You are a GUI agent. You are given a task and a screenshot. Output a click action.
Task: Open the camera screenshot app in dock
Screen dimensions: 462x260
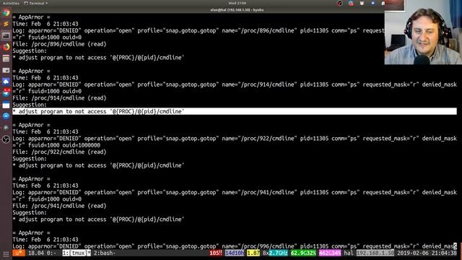6,70
